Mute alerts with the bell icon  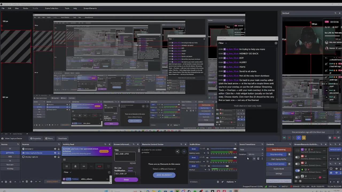[75, 166]
